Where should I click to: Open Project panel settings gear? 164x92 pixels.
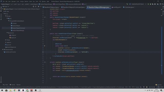tap(38, 6)
